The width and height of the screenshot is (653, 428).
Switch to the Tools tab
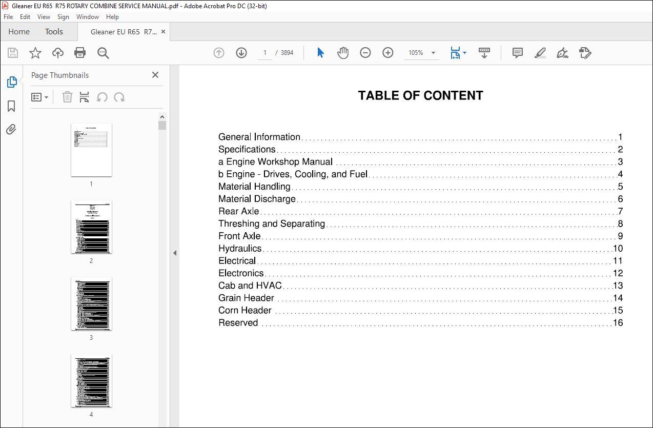click(54, 32)
